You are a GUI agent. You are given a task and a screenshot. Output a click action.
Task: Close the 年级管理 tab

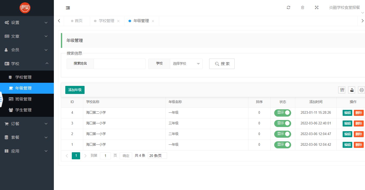[x=153, y=21]
